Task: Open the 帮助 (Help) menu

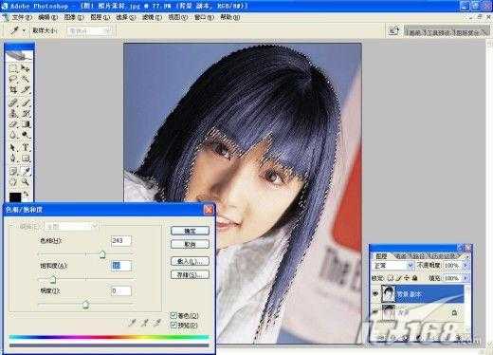Action: (229, 17)
